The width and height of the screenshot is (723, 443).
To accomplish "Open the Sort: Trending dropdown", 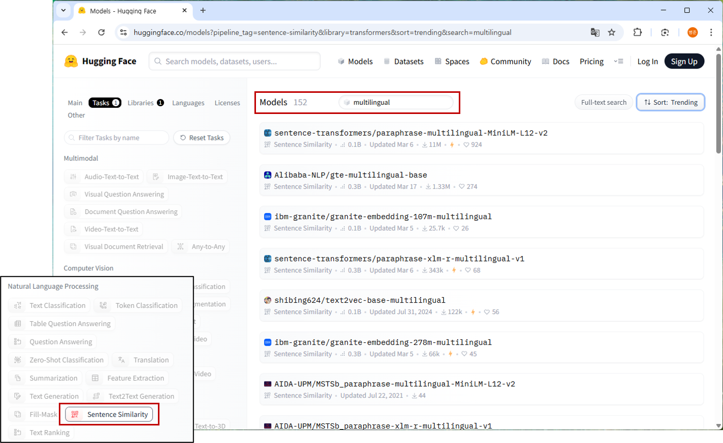I will pyautogui.click(x=671, y=103).
